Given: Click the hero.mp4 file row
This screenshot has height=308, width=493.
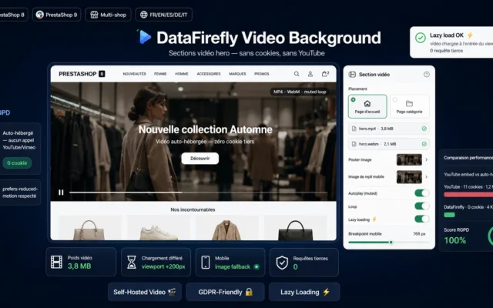Looking at the screenshot, I should [388, 129].
